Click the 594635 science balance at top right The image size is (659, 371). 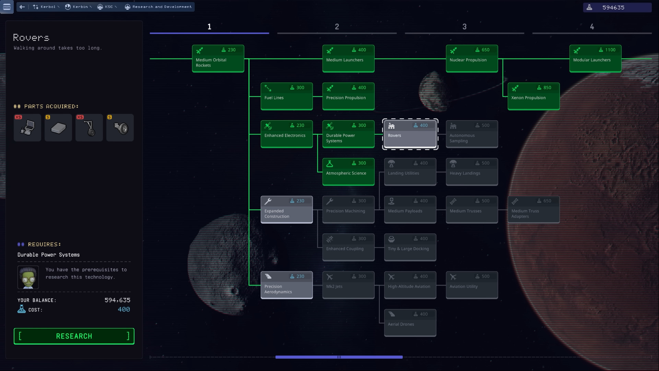coord(613,8)
